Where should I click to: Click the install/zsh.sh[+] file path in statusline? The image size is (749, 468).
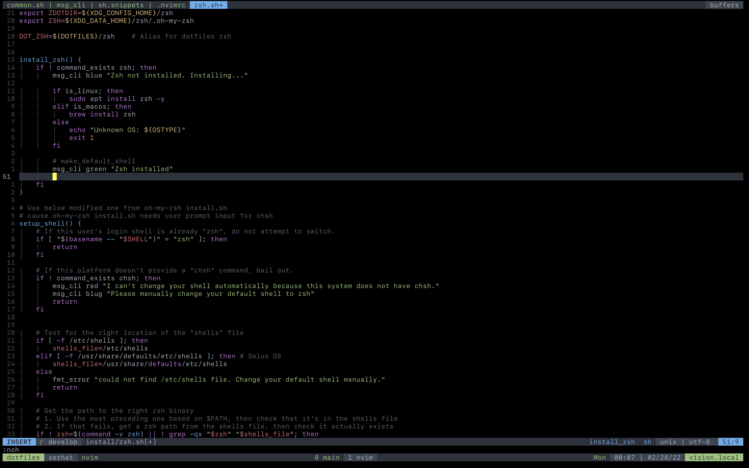pyautogui.click(x=121, y=442)
